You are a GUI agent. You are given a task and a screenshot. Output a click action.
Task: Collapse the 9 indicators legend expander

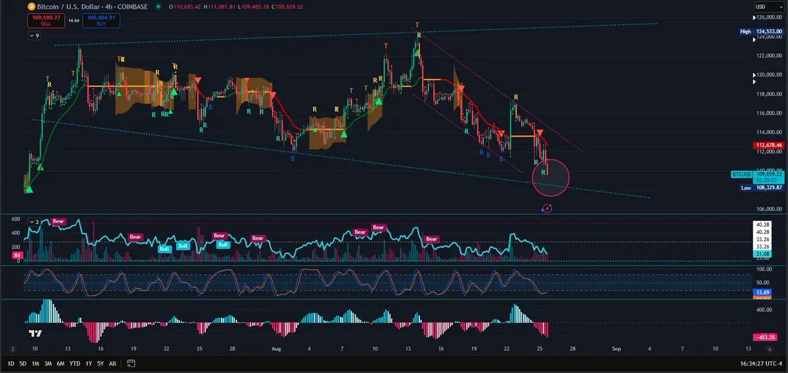pos(35,35)
